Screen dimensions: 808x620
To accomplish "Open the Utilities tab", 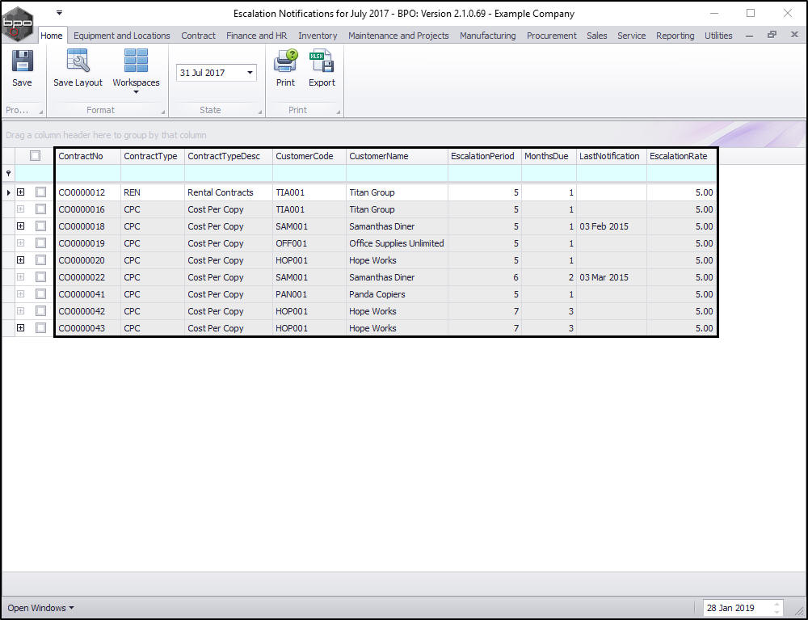I will (x=718, y=36).
